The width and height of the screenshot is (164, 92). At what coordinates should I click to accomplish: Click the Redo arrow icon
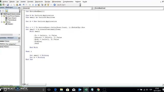click(x=26, y=5)
